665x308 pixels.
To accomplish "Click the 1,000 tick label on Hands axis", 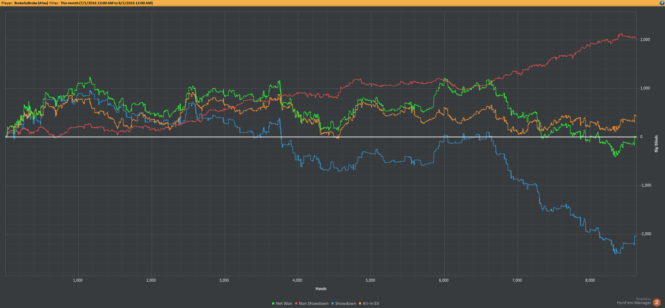I will 78,280.
